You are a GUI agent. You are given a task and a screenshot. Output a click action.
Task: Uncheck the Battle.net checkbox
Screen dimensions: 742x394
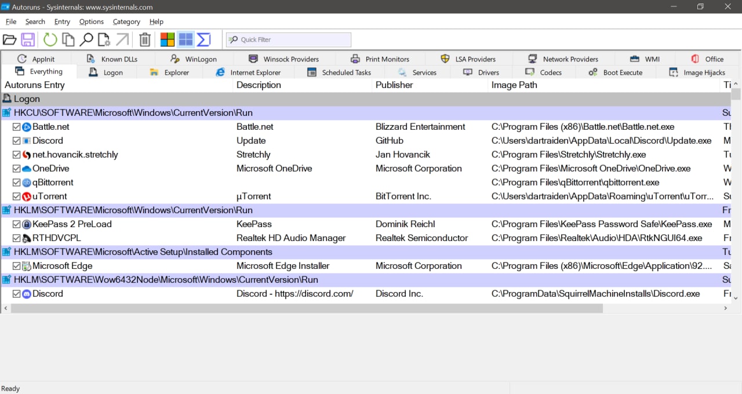(17, 127)
